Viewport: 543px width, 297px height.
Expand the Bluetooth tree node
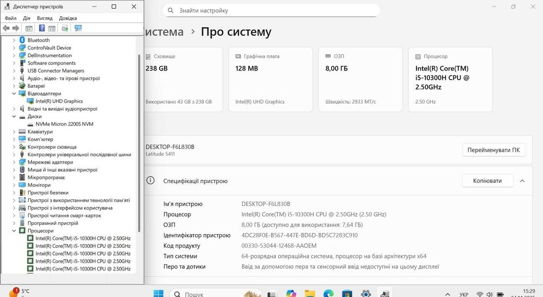coord(14,40)
